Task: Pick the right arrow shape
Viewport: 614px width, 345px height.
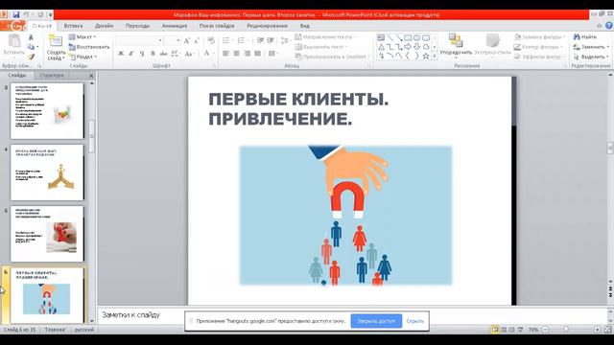Action: [x=408, y=47]
